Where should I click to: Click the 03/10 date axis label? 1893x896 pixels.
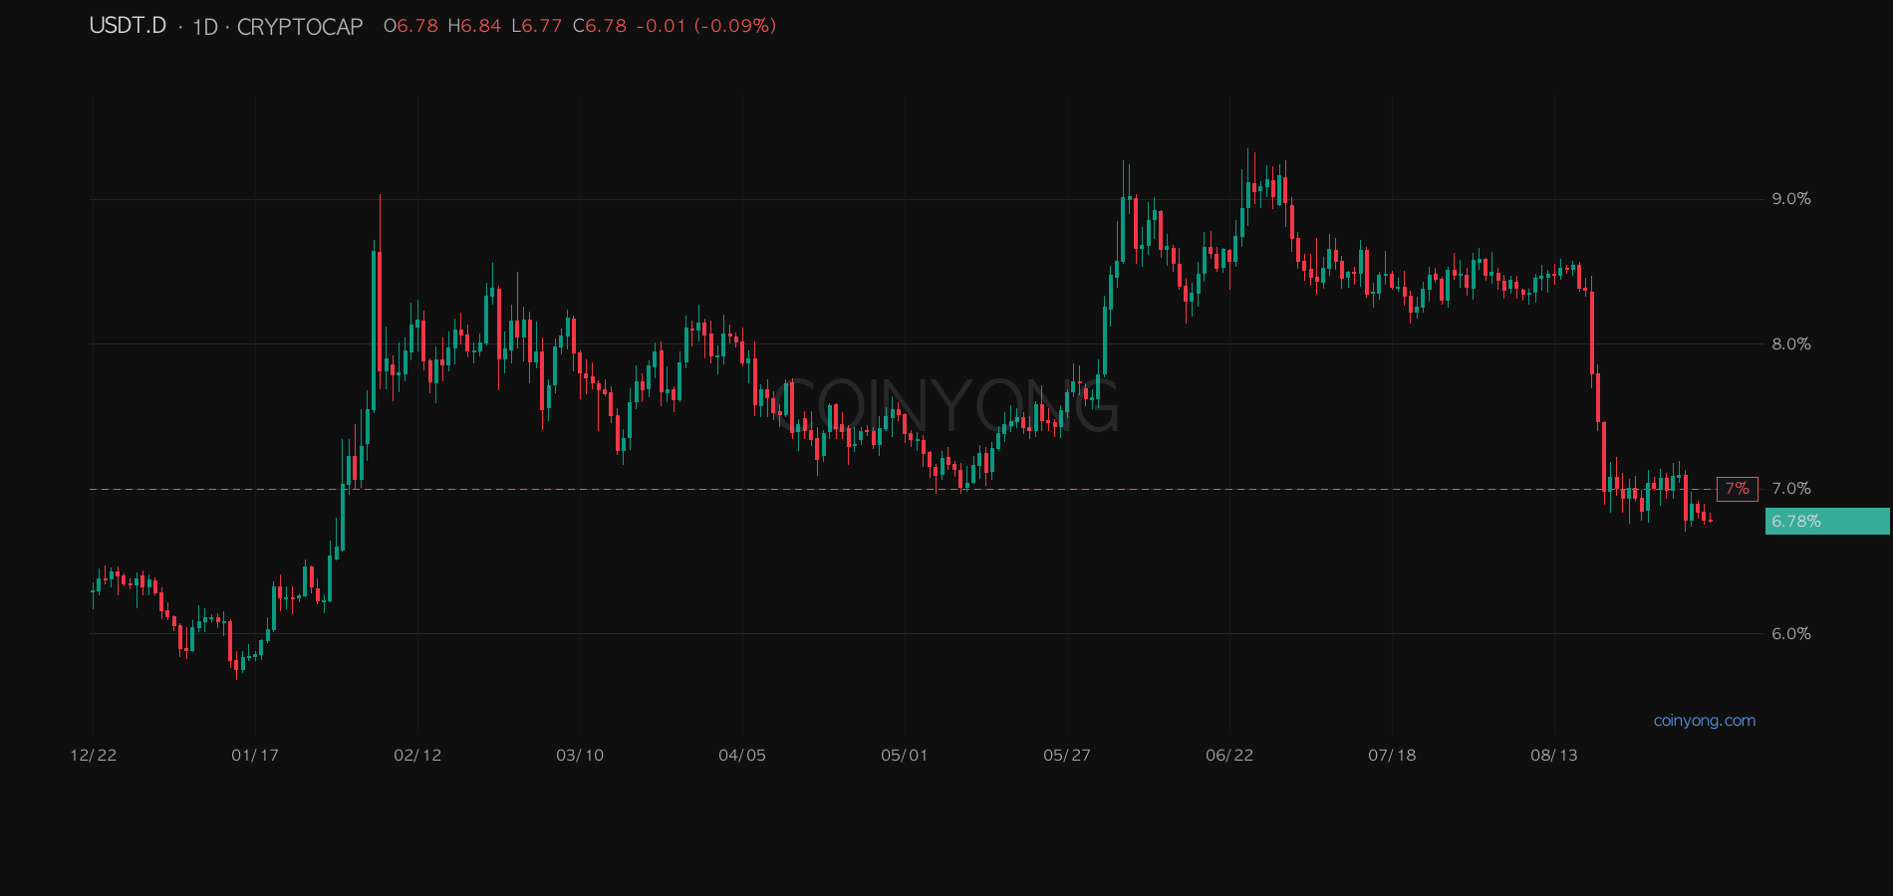click(580, 756)
